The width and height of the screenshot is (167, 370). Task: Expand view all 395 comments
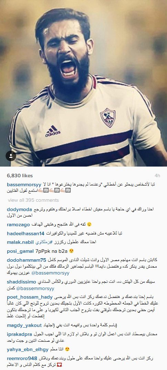[x=33, y=200]
